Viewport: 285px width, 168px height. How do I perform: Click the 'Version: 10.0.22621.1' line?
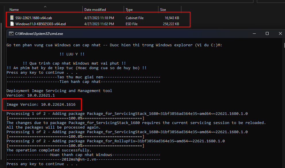pyautogui.click(x=30, y=95)
